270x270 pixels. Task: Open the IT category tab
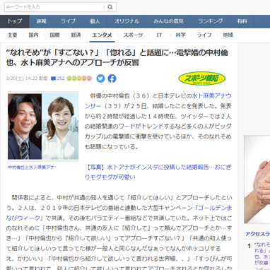tap(160, 35)
